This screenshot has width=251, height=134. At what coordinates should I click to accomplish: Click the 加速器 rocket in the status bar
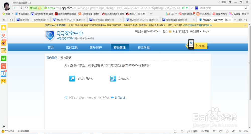tap(192, 131)
